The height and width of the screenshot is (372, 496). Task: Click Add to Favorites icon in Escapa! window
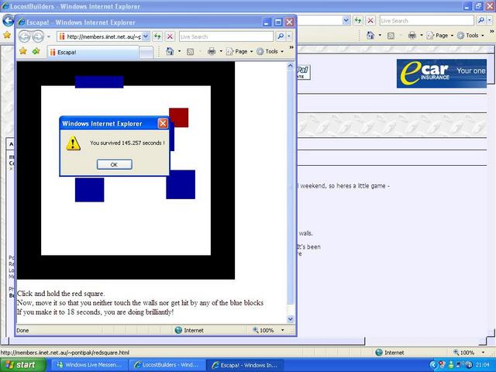point(36,51)
